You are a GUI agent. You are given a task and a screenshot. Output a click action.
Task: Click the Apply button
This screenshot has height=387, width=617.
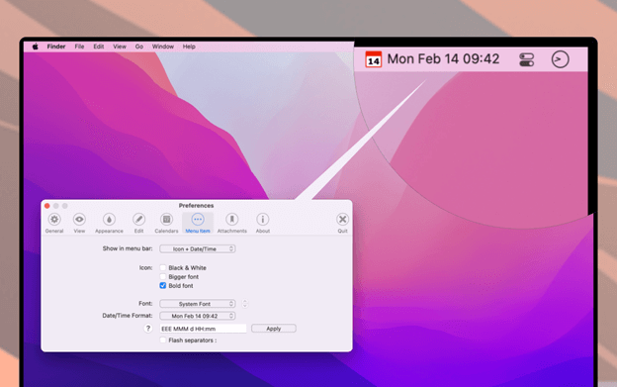coord(274,329)
